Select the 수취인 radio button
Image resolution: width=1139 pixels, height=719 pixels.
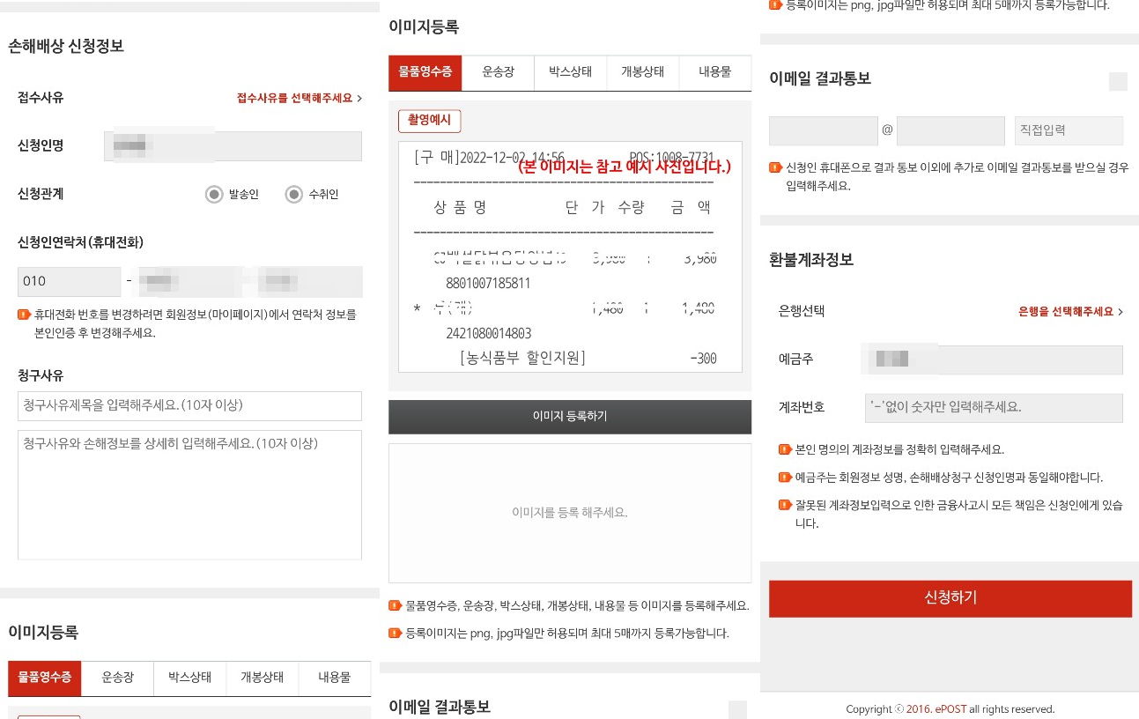pyautogui.click(x=295, y=194)
